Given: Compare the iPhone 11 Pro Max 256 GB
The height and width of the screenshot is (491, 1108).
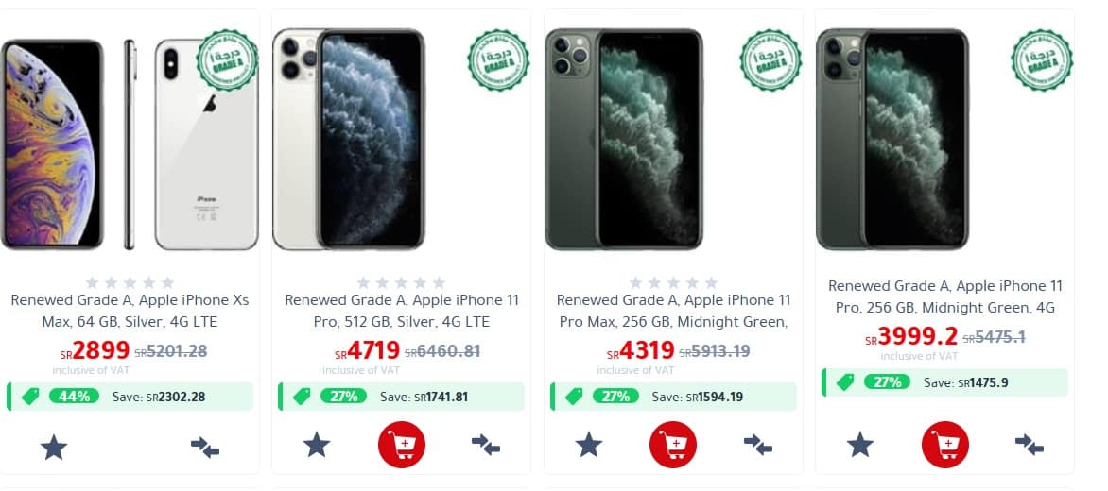Looking at the screenshot, I should pos(757,445).
